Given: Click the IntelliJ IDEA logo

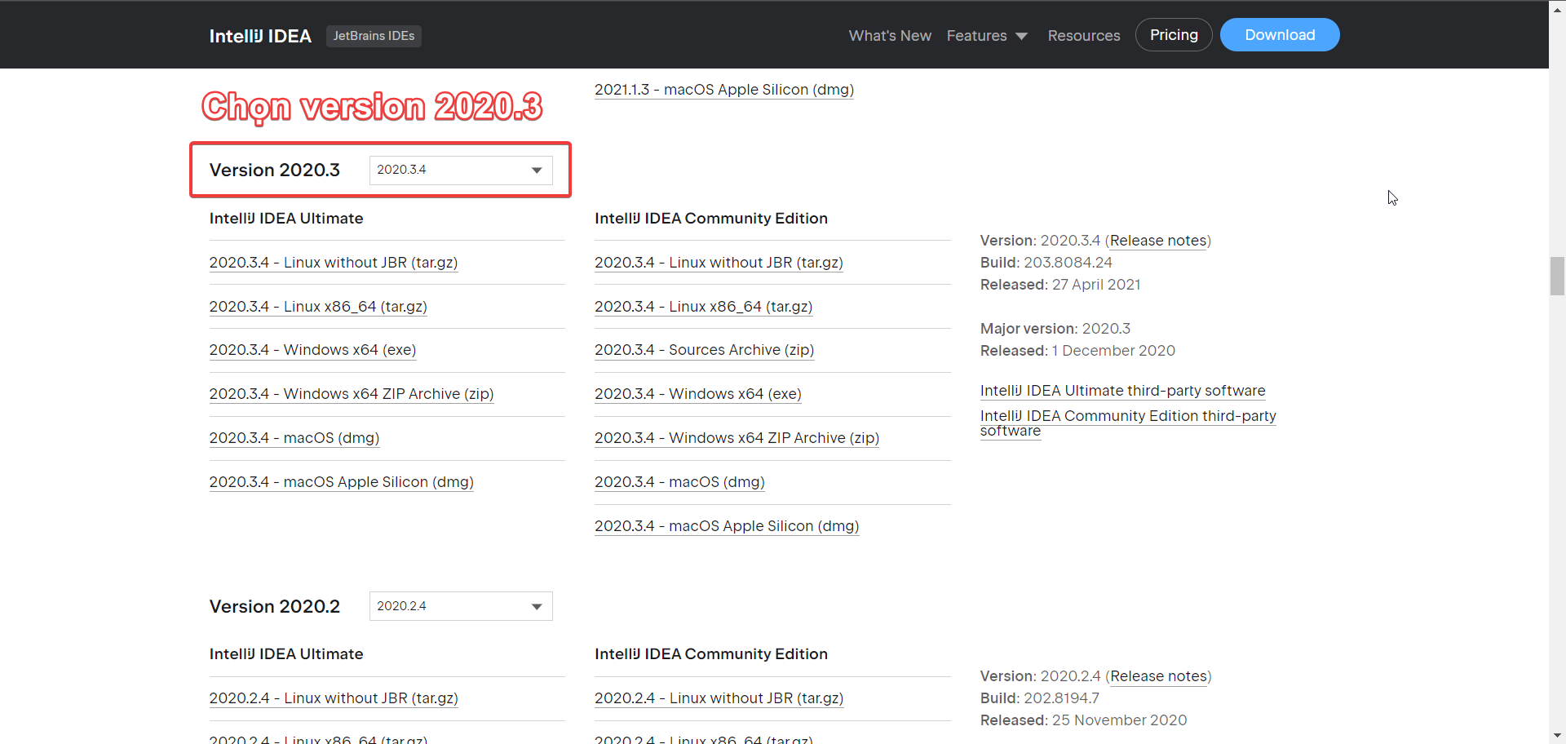Looking at the screenshot, I should point(260,36).
